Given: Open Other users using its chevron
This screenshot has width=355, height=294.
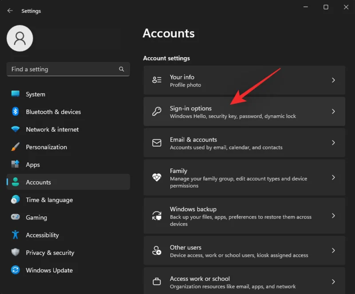Looking at the screenshot, I should (x=334, y=251).
